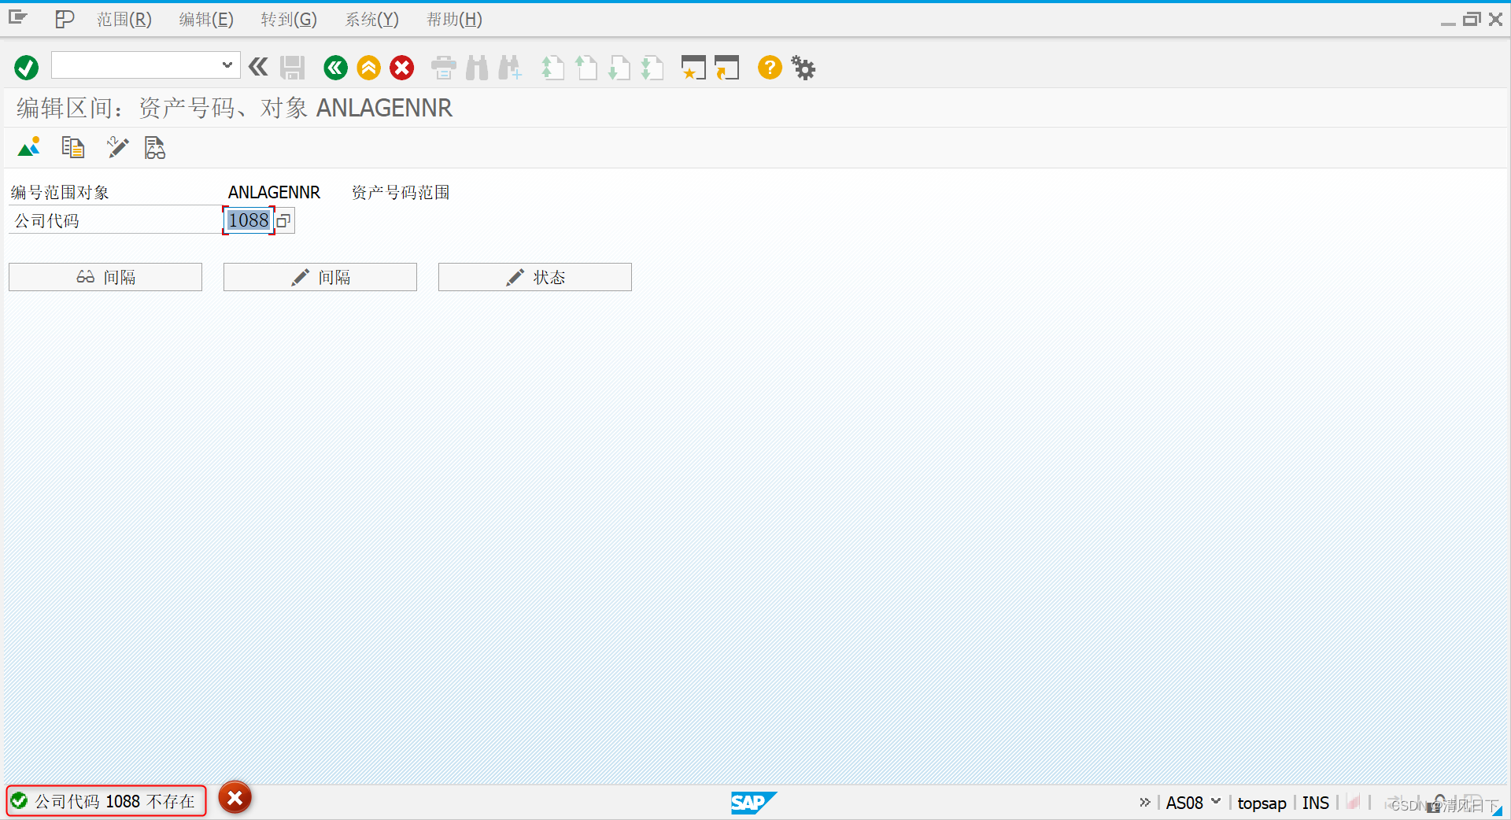
Task: Open Customize Local Layout gear icon
Action: [x=804, y=68]
